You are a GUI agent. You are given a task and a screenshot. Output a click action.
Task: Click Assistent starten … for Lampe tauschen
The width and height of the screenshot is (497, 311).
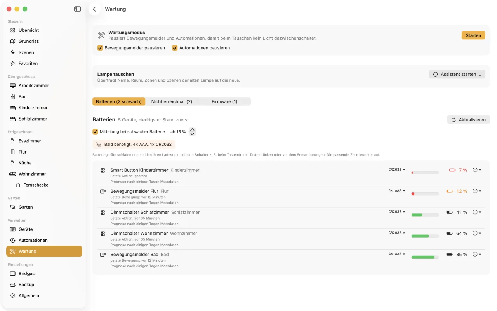[x=457, y=74]
